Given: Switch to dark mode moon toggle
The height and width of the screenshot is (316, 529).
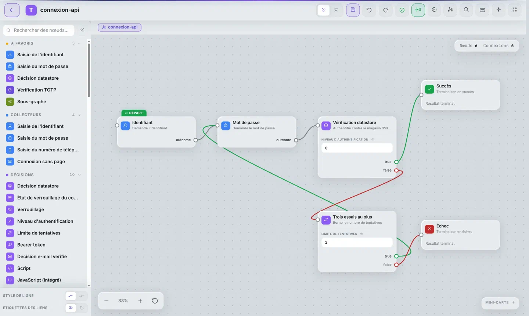Looking at the screenshot, I should coord(324,10).
